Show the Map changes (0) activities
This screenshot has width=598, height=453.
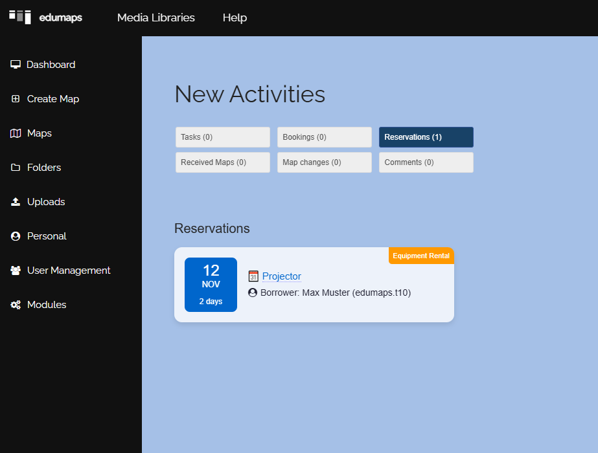pos(324,162)
